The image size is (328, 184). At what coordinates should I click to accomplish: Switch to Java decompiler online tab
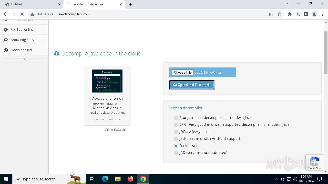coord(94,4)
